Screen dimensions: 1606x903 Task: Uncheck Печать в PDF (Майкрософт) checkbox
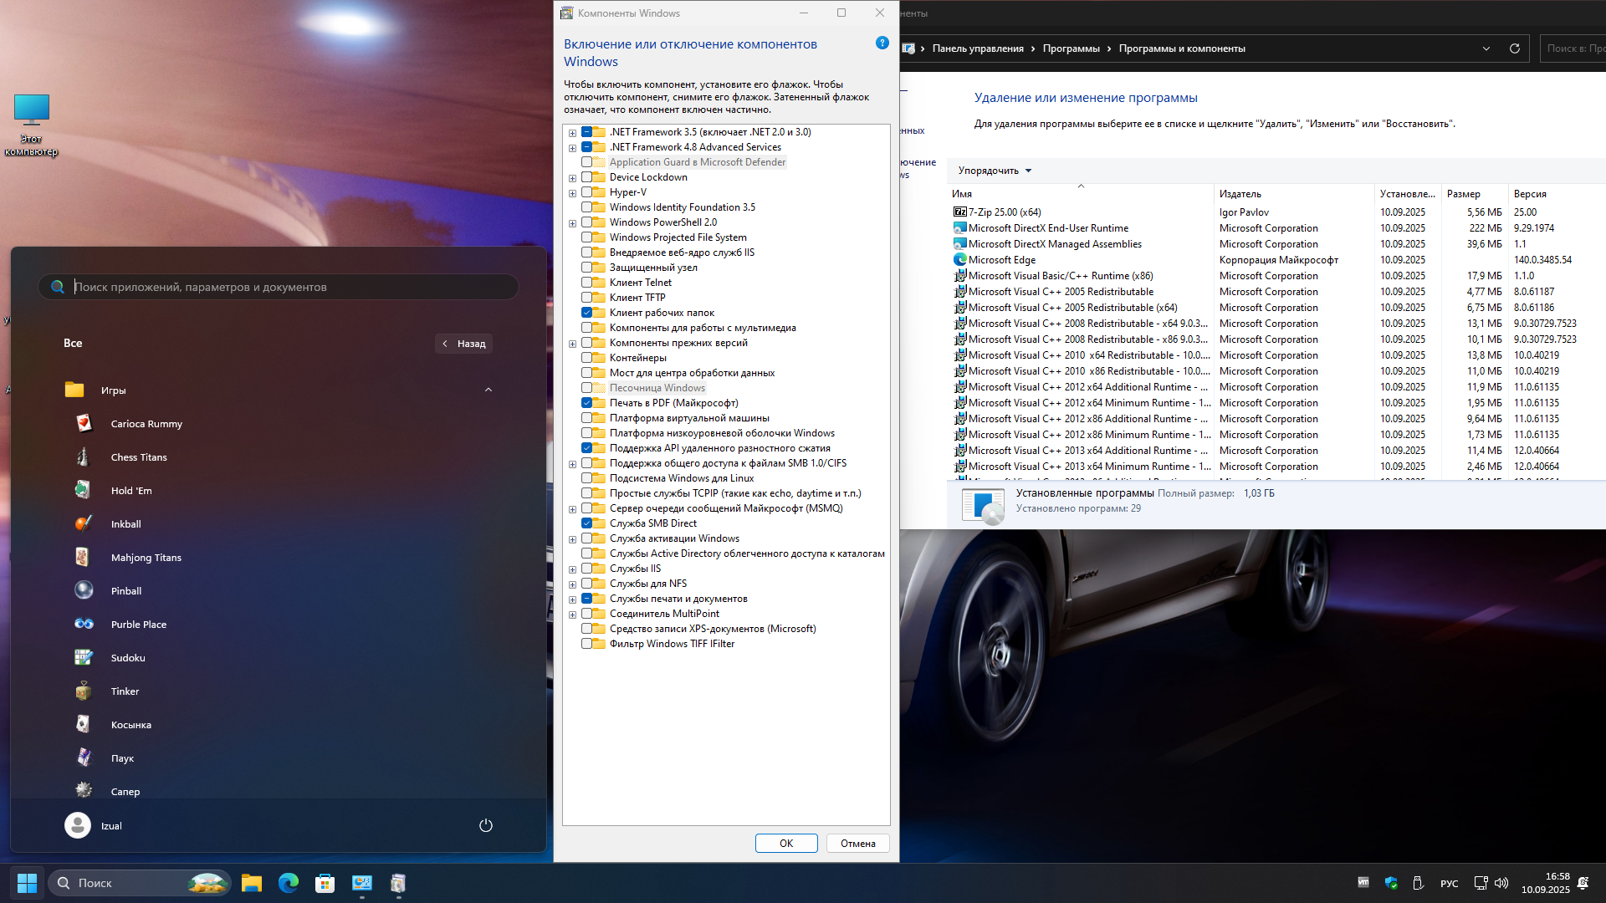pos(586,403)
